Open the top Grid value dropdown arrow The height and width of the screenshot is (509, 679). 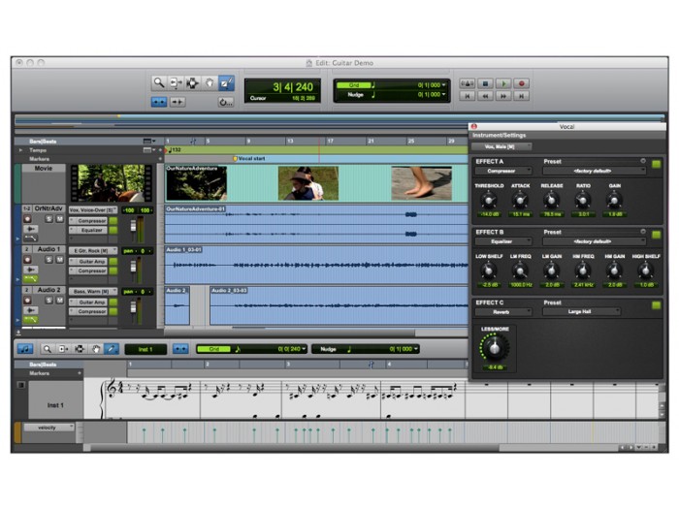(x=444, y=85)
